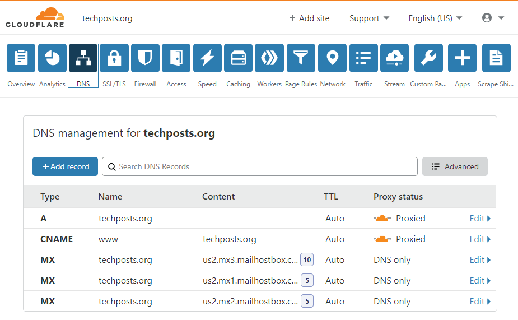Viewport: 518px width, 320px height.
Task: Click the Cloudflare logo
Action: click(x=35, y=17)
